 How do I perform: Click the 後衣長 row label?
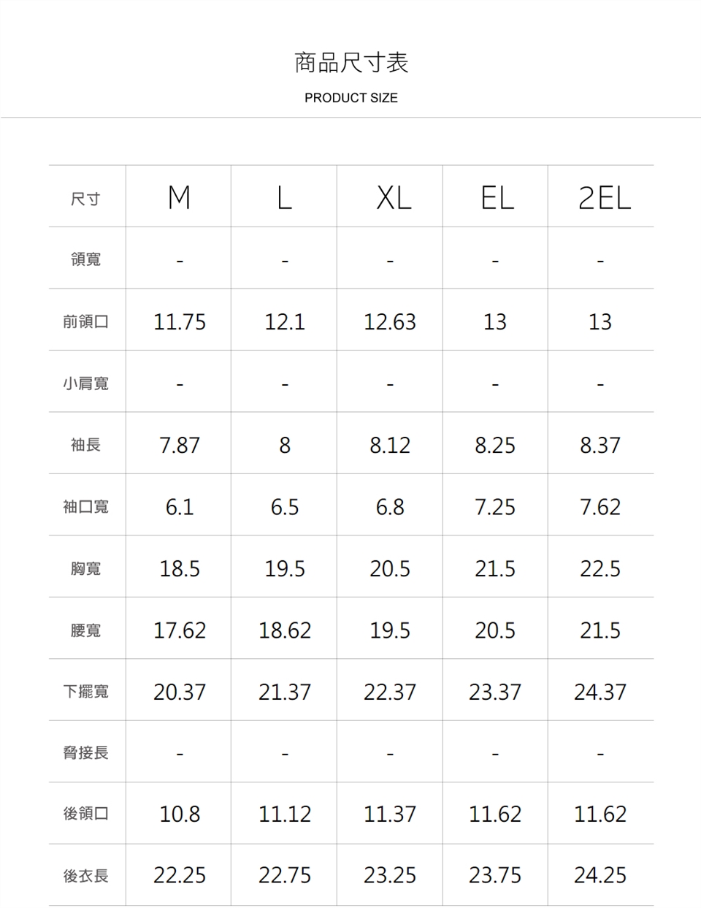85,875
